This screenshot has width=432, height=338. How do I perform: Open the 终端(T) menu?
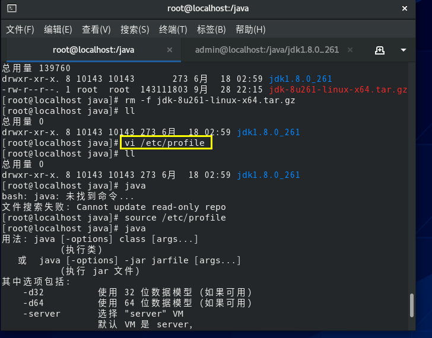(173, 30)
